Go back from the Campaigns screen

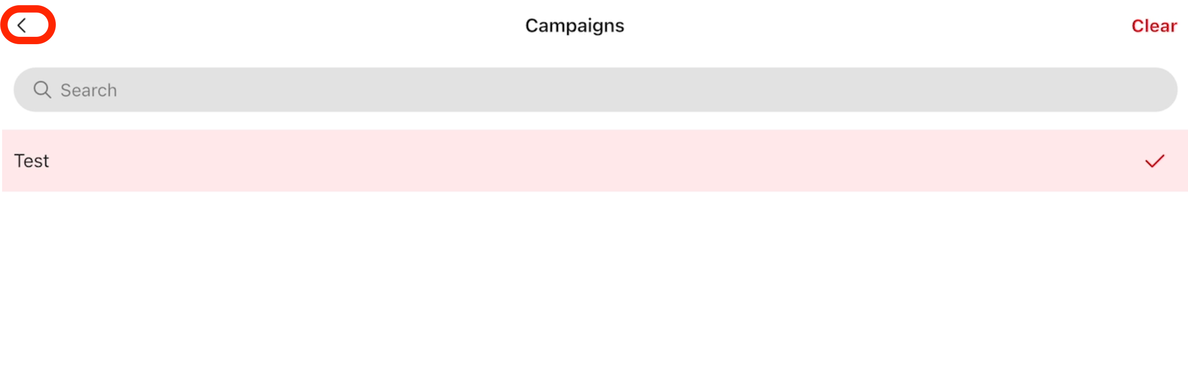click(22, 25)
